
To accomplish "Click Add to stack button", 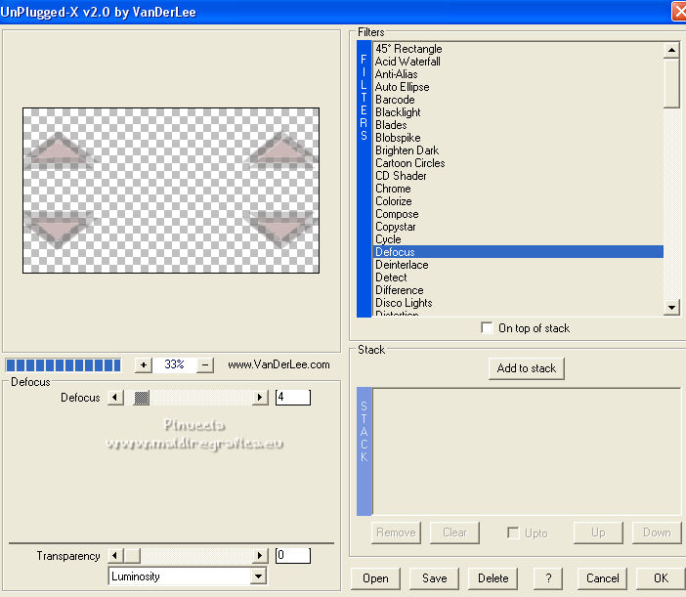I will [527, 368].
